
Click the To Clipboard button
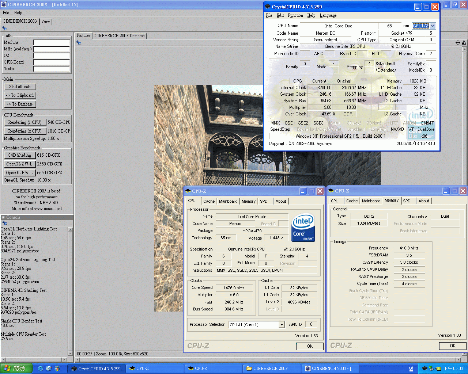click(20, 95)
